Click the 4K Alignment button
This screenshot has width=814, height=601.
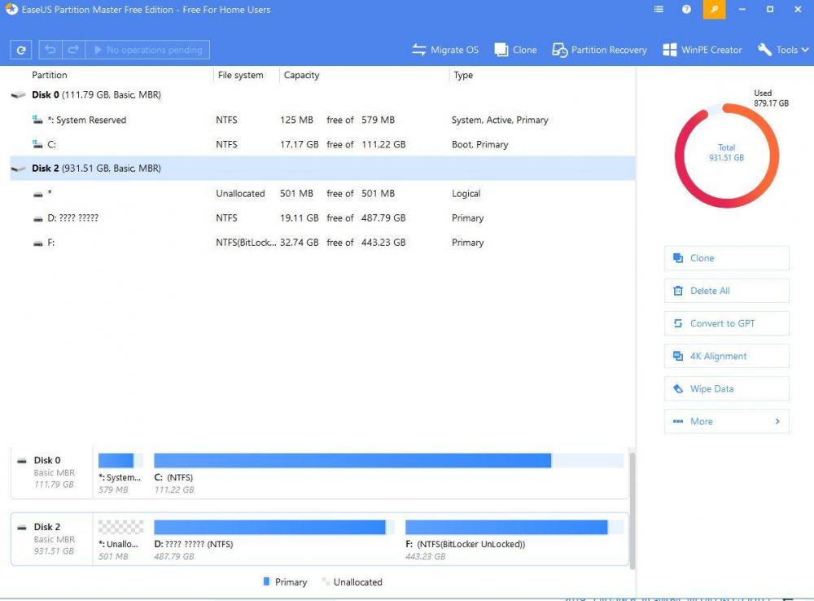[726, 357]
